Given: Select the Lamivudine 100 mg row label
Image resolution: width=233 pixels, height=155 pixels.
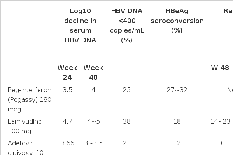Looking at the screenshot, I should point(25,126).
